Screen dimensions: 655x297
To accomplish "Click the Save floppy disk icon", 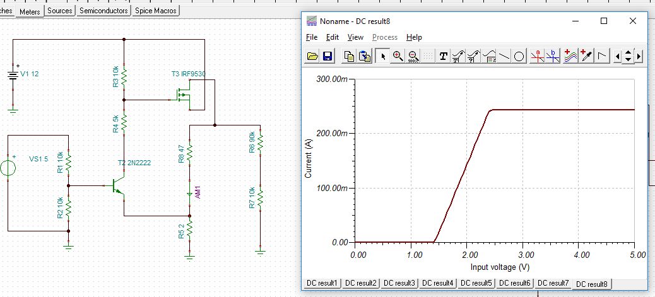I will click(x=327, y=56).
